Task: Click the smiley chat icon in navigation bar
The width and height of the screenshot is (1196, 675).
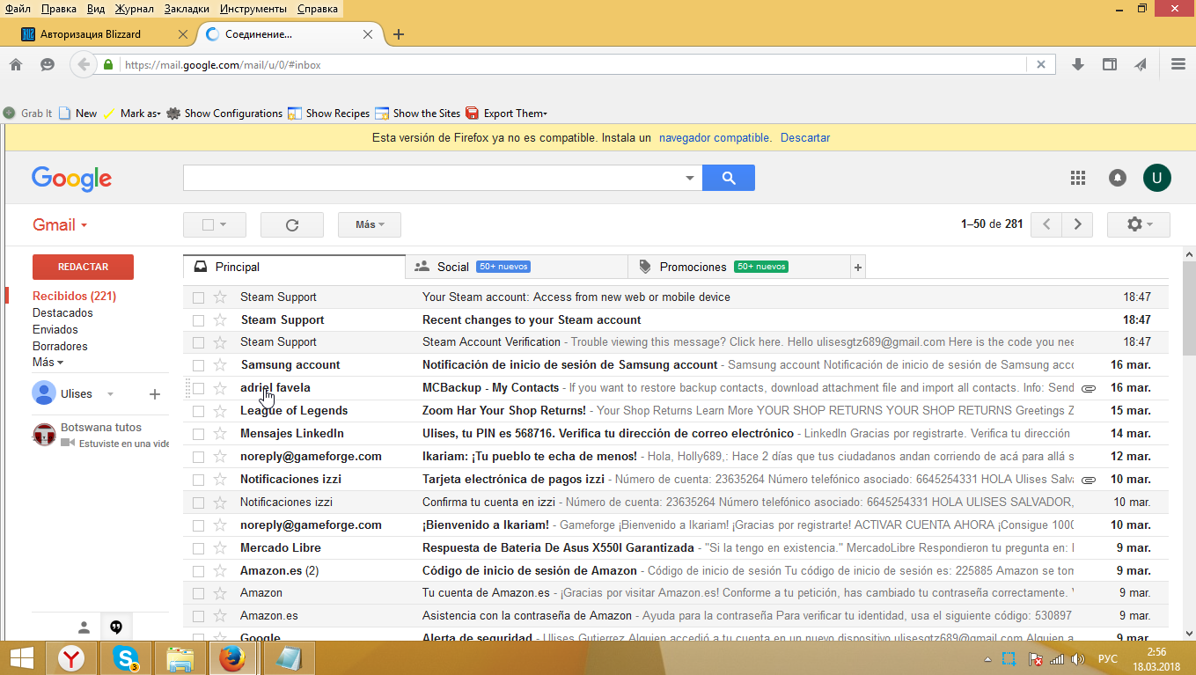Action: (48, 64)
